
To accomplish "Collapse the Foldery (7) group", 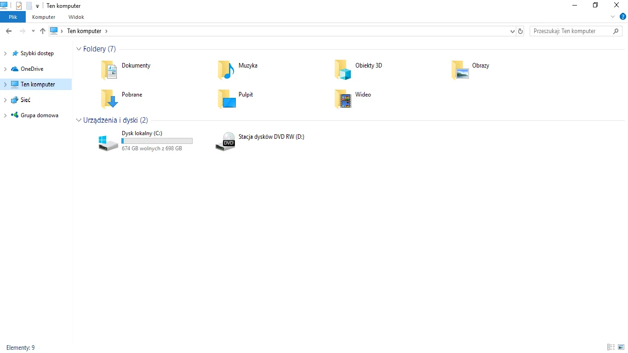I will coord(79,49).
